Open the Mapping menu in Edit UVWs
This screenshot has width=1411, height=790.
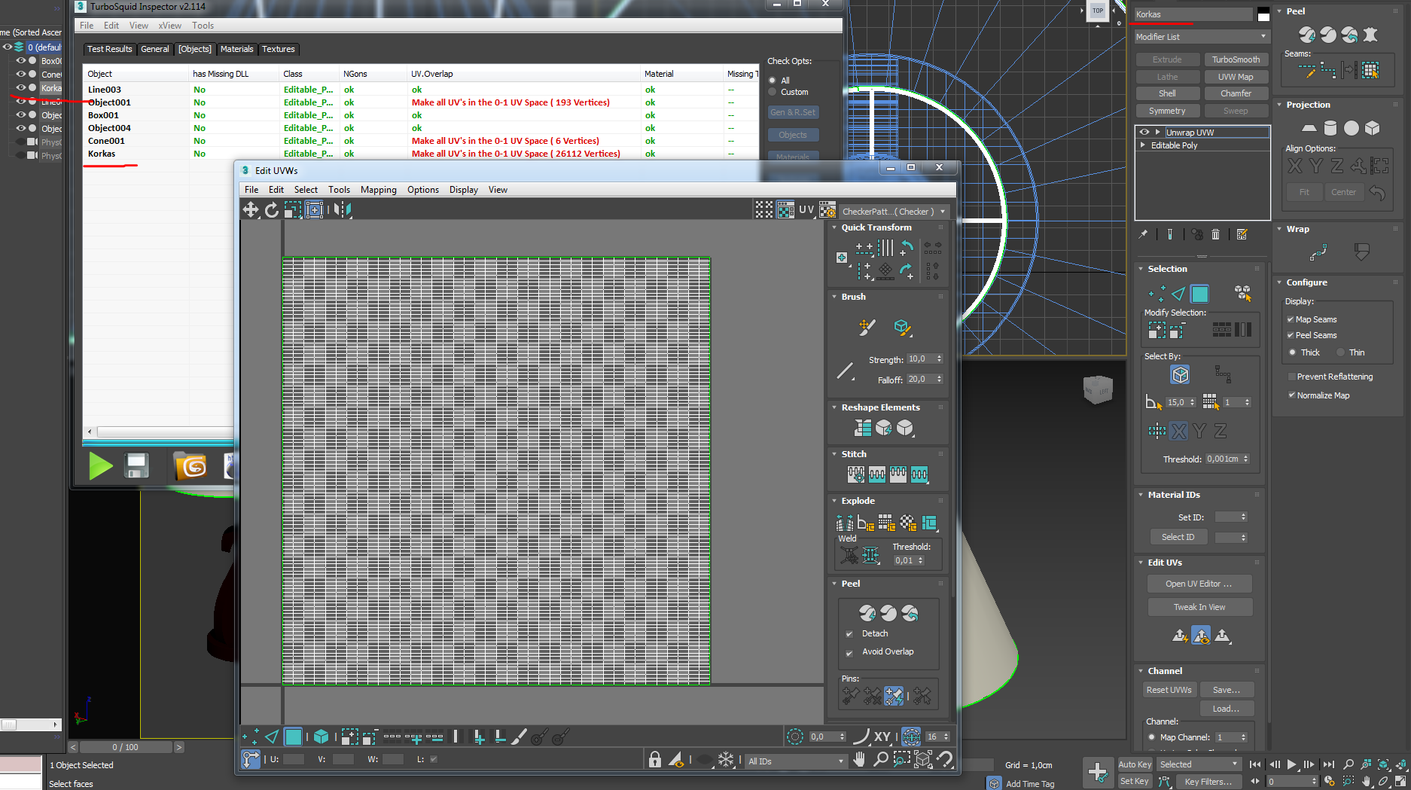(378, 190)
